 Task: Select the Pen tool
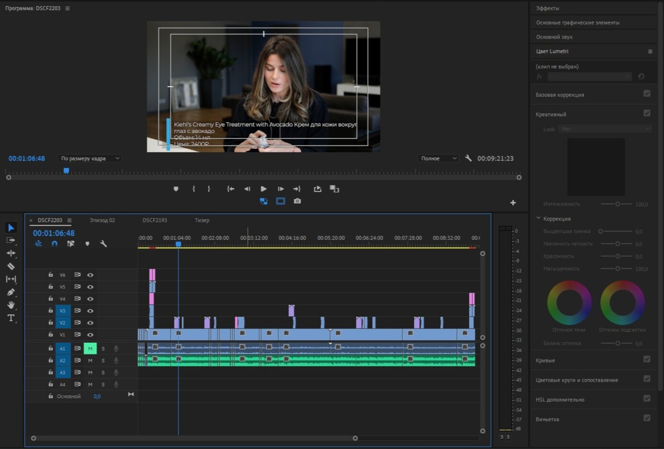click(x=11, y=292)
